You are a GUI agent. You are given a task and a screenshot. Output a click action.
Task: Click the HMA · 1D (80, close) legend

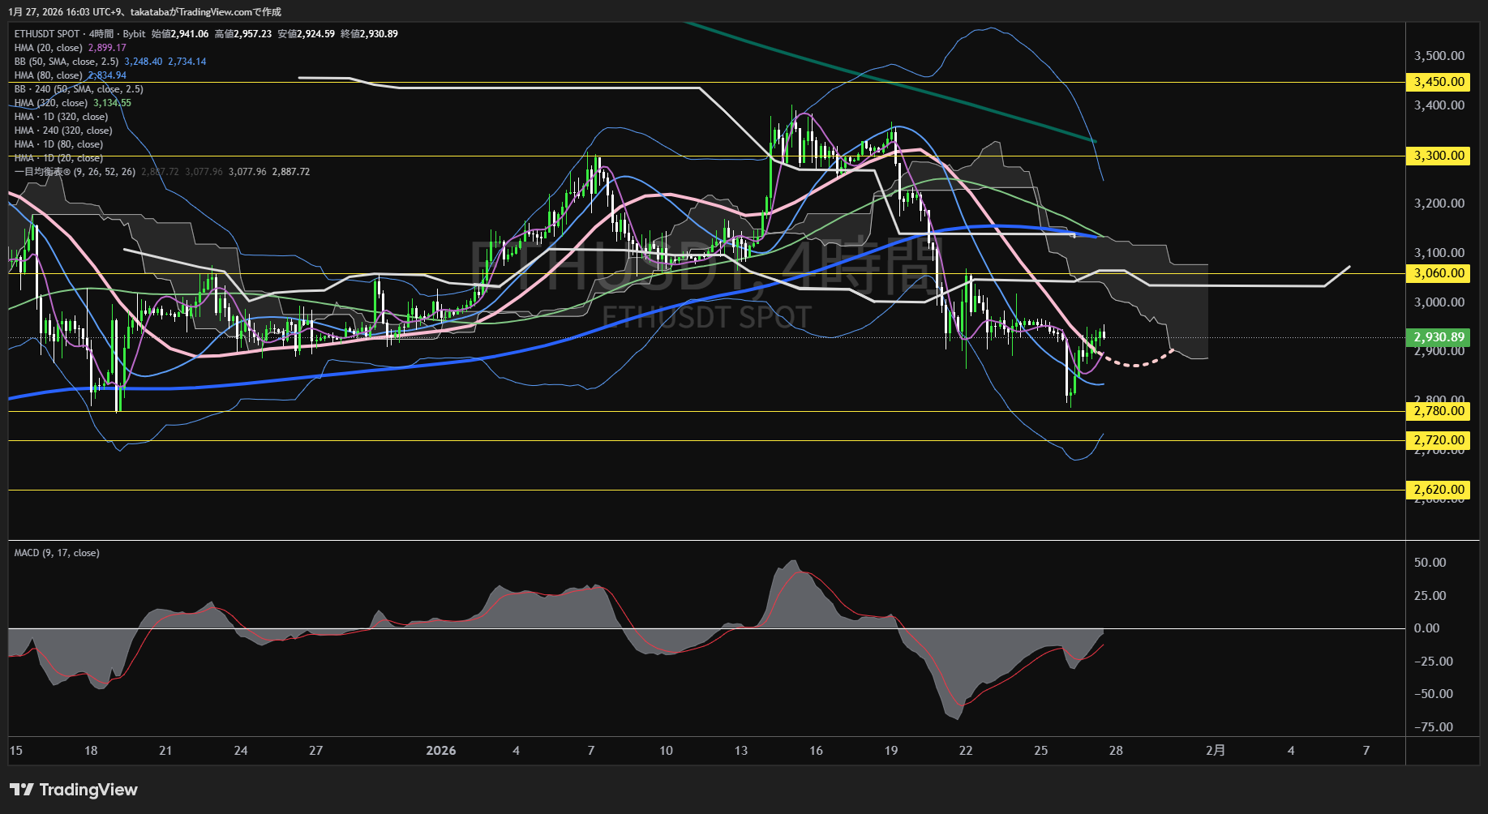(x=58, y=144)
